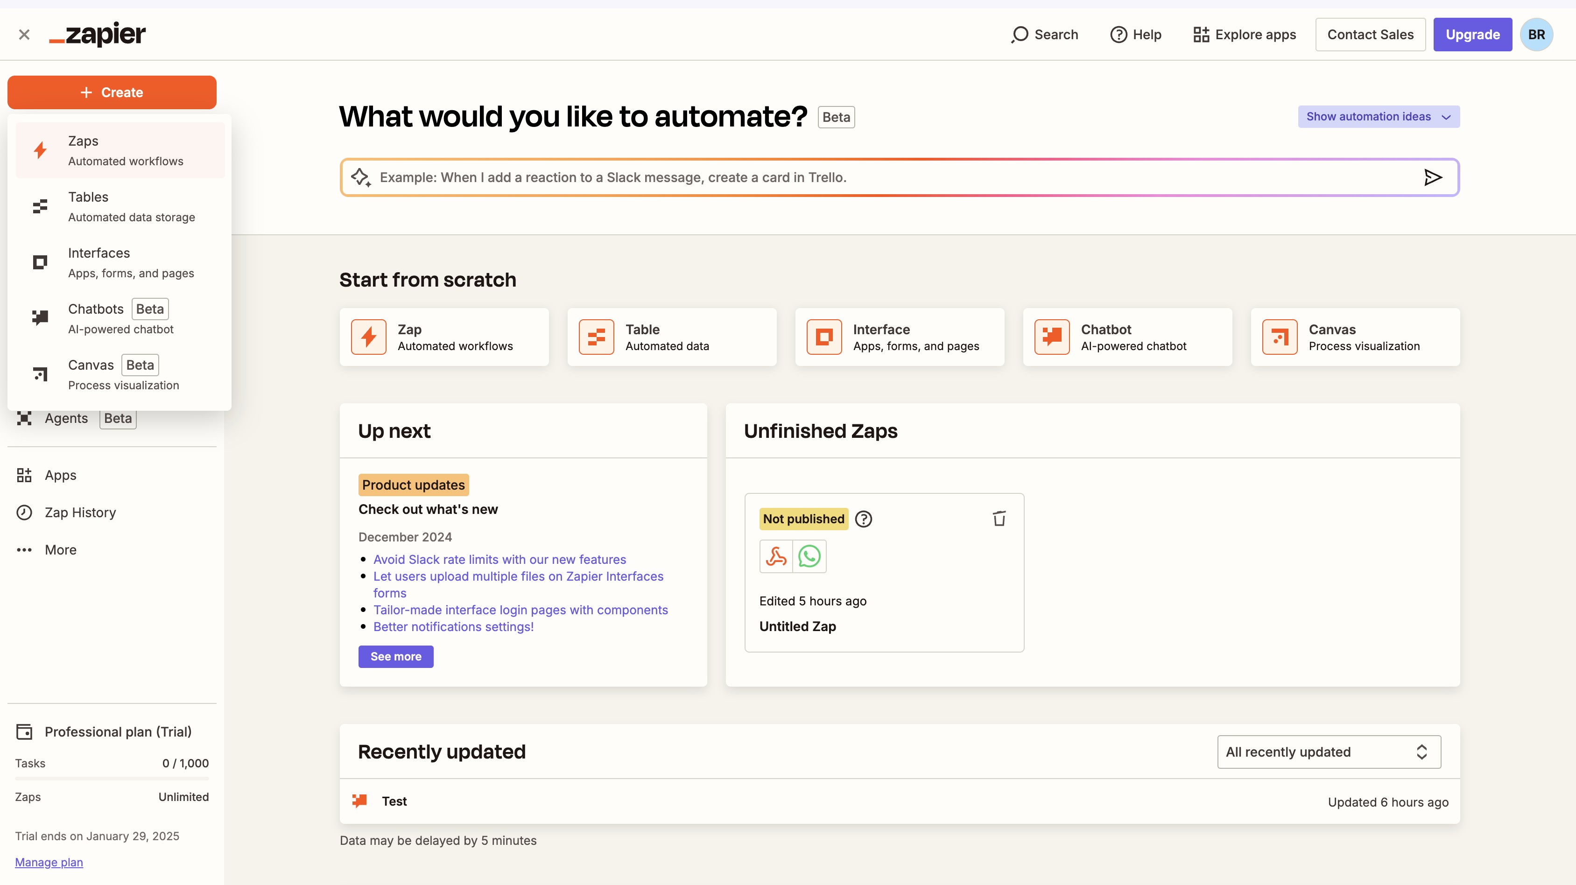The height and width of the screenshot is (885, 1576).
Task: Click the Interface card icon
Action: [x=824, y=337]
